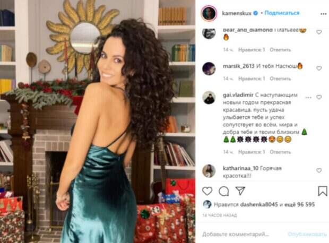Publish comment with Опубликовать button
The image size is (329, 243).
(x=307, y=234)
